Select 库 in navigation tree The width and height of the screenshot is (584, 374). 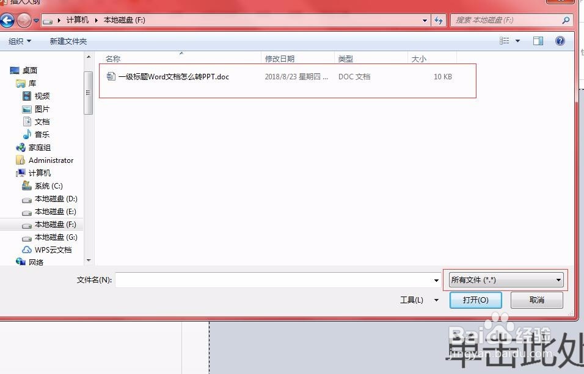point(32,84)
